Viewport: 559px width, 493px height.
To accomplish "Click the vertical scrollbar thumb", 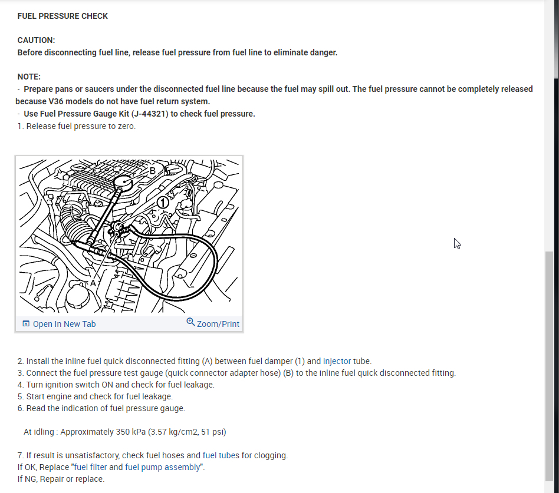I will coord(550,366).
